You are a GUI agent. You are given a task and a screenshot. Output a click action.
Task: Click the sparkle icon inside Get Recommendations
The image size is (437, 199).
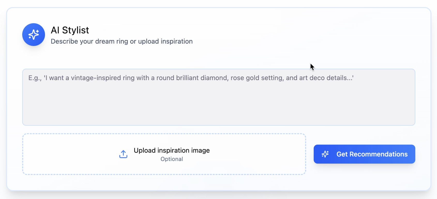(x=325, y=154)
